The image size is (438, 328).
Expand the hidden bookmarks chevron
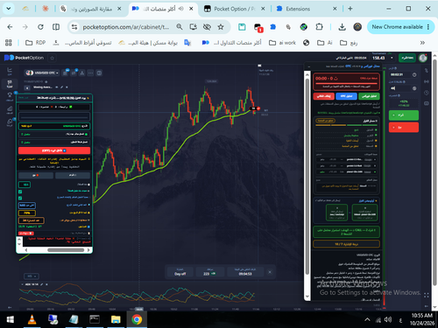coord(422,43)
